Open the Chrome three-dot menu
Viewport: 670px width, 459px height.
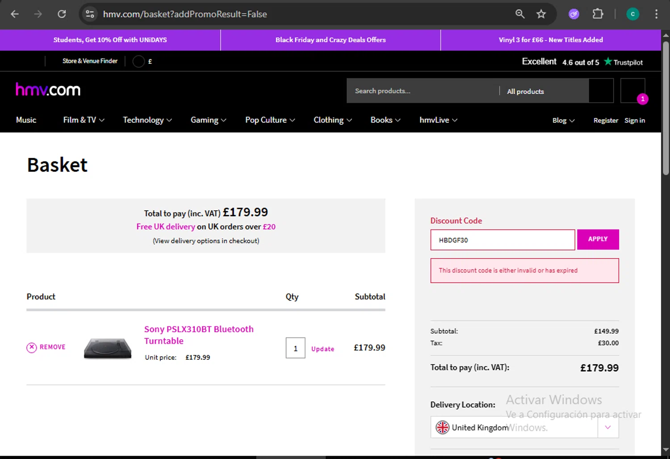[656, 14]
